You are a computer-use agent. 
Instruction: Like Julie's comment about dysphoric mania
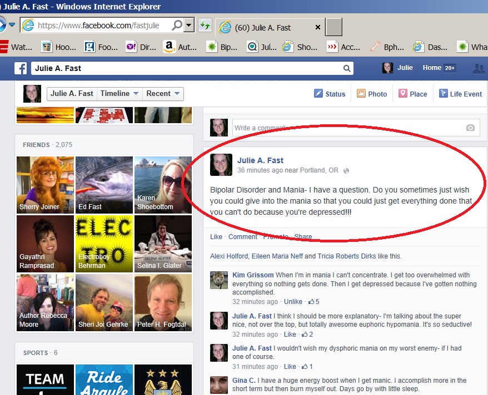pos(290,367)
